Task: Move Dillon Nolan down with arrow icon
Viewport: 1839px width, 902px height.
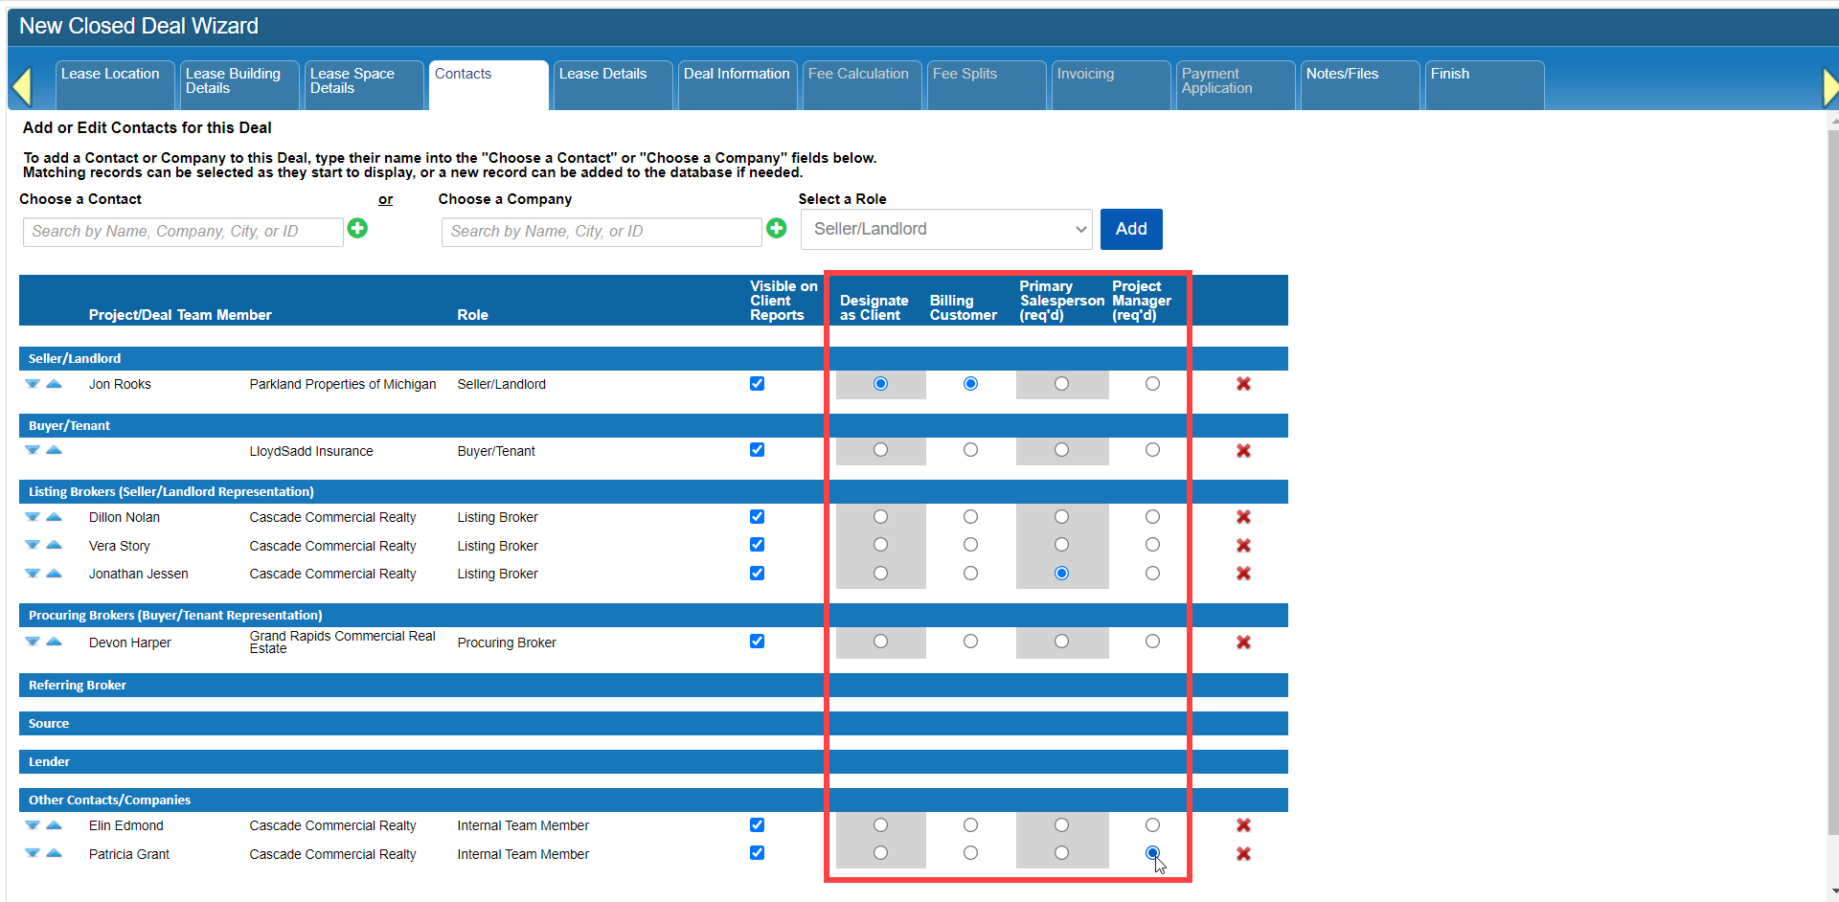Action: tap(33, 517)
